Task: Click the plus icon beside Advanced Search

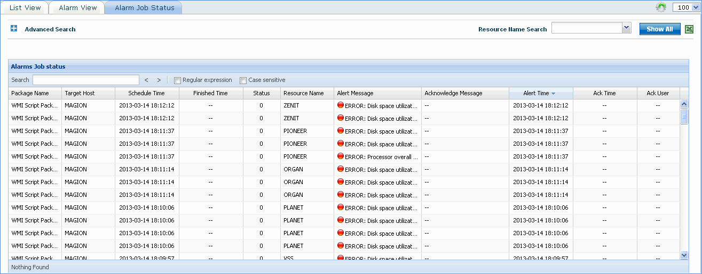Action: pos(14,29)
